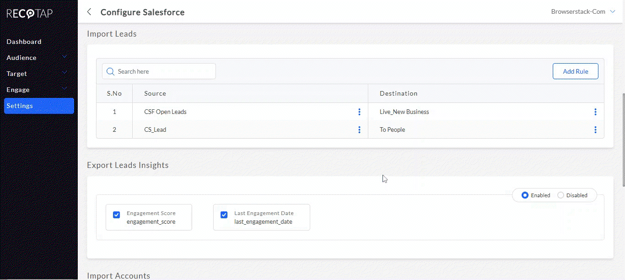Open options menu for CS_Lead source
The image size is (625, 280).
coord(359,129)
